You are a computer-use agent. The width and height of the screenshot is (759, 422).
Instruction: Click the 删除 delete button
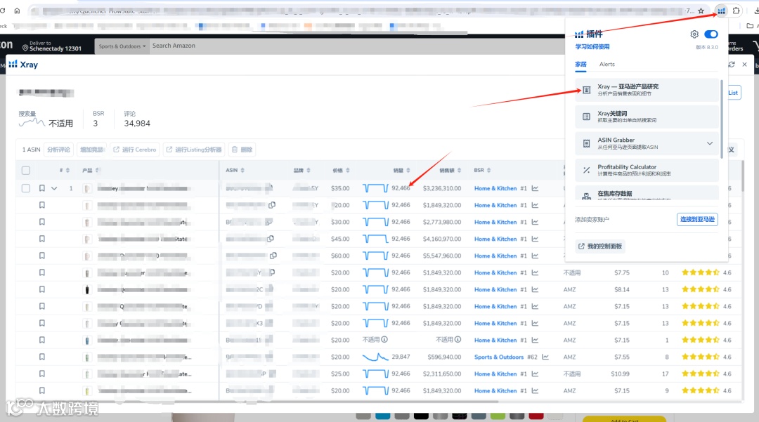[242, 150]
